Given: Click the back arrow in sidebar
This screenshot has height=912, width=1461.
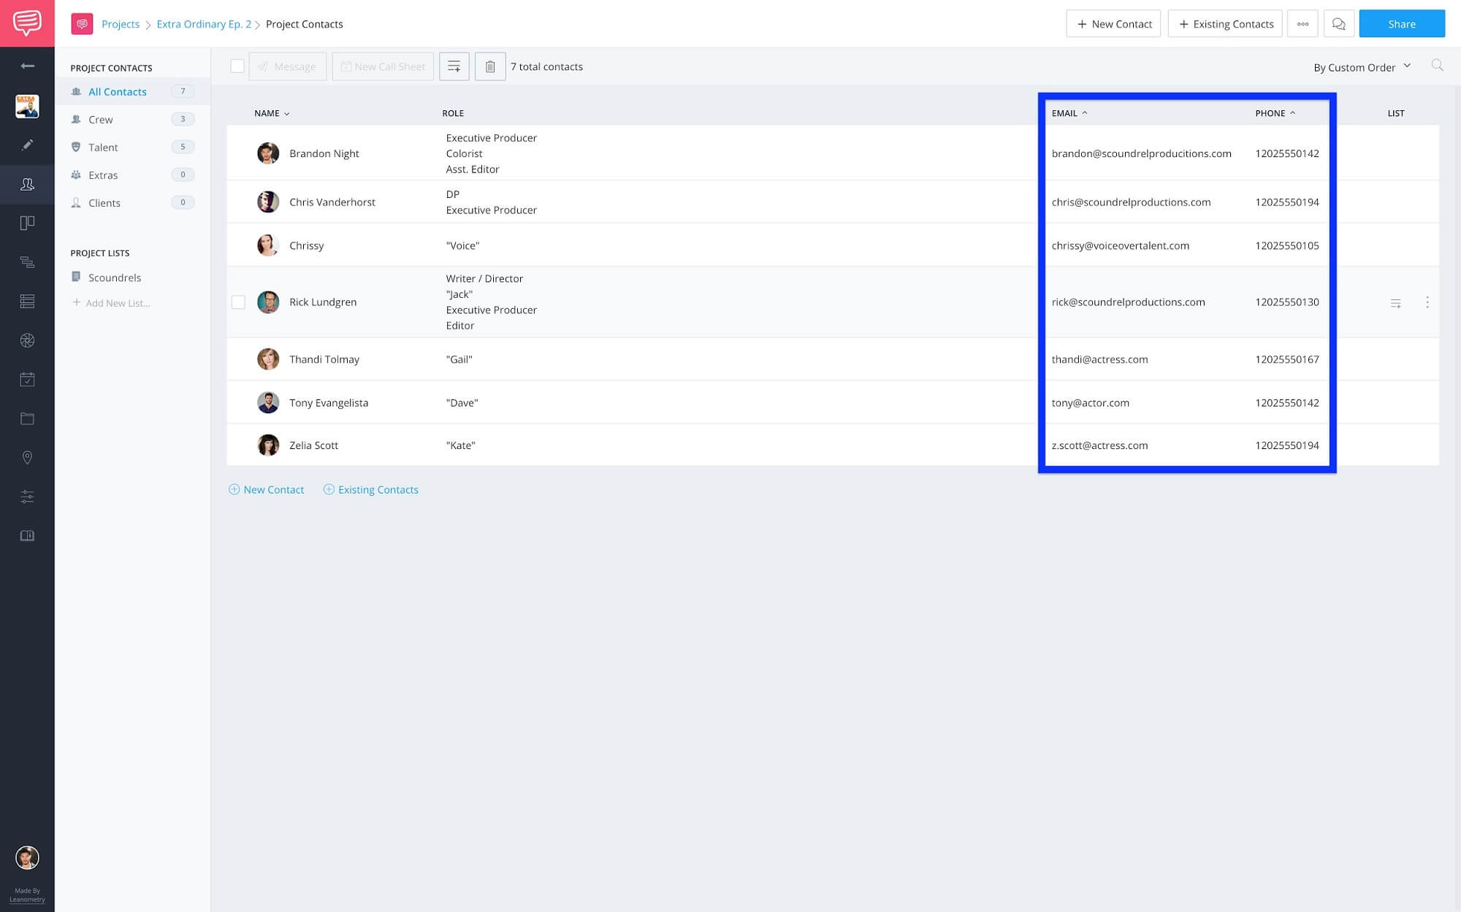Looking at the screenshot, I should 27,66.
